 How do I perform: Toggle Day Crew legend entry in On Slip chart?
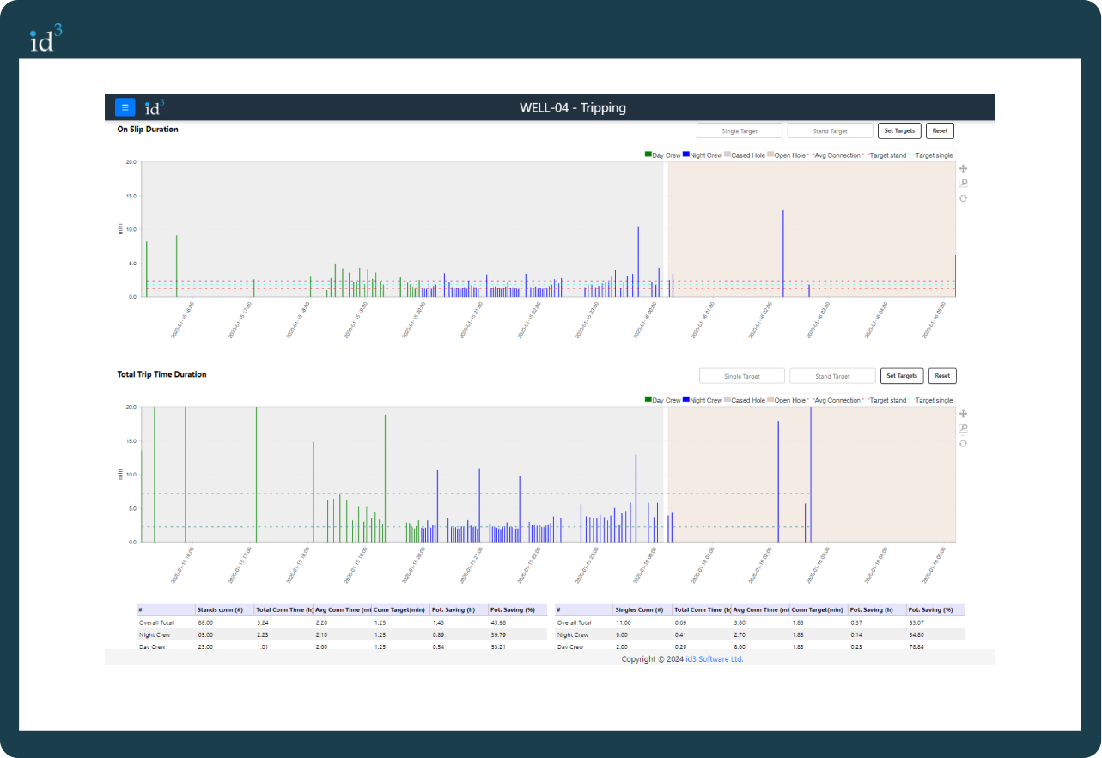click(662, 155)
